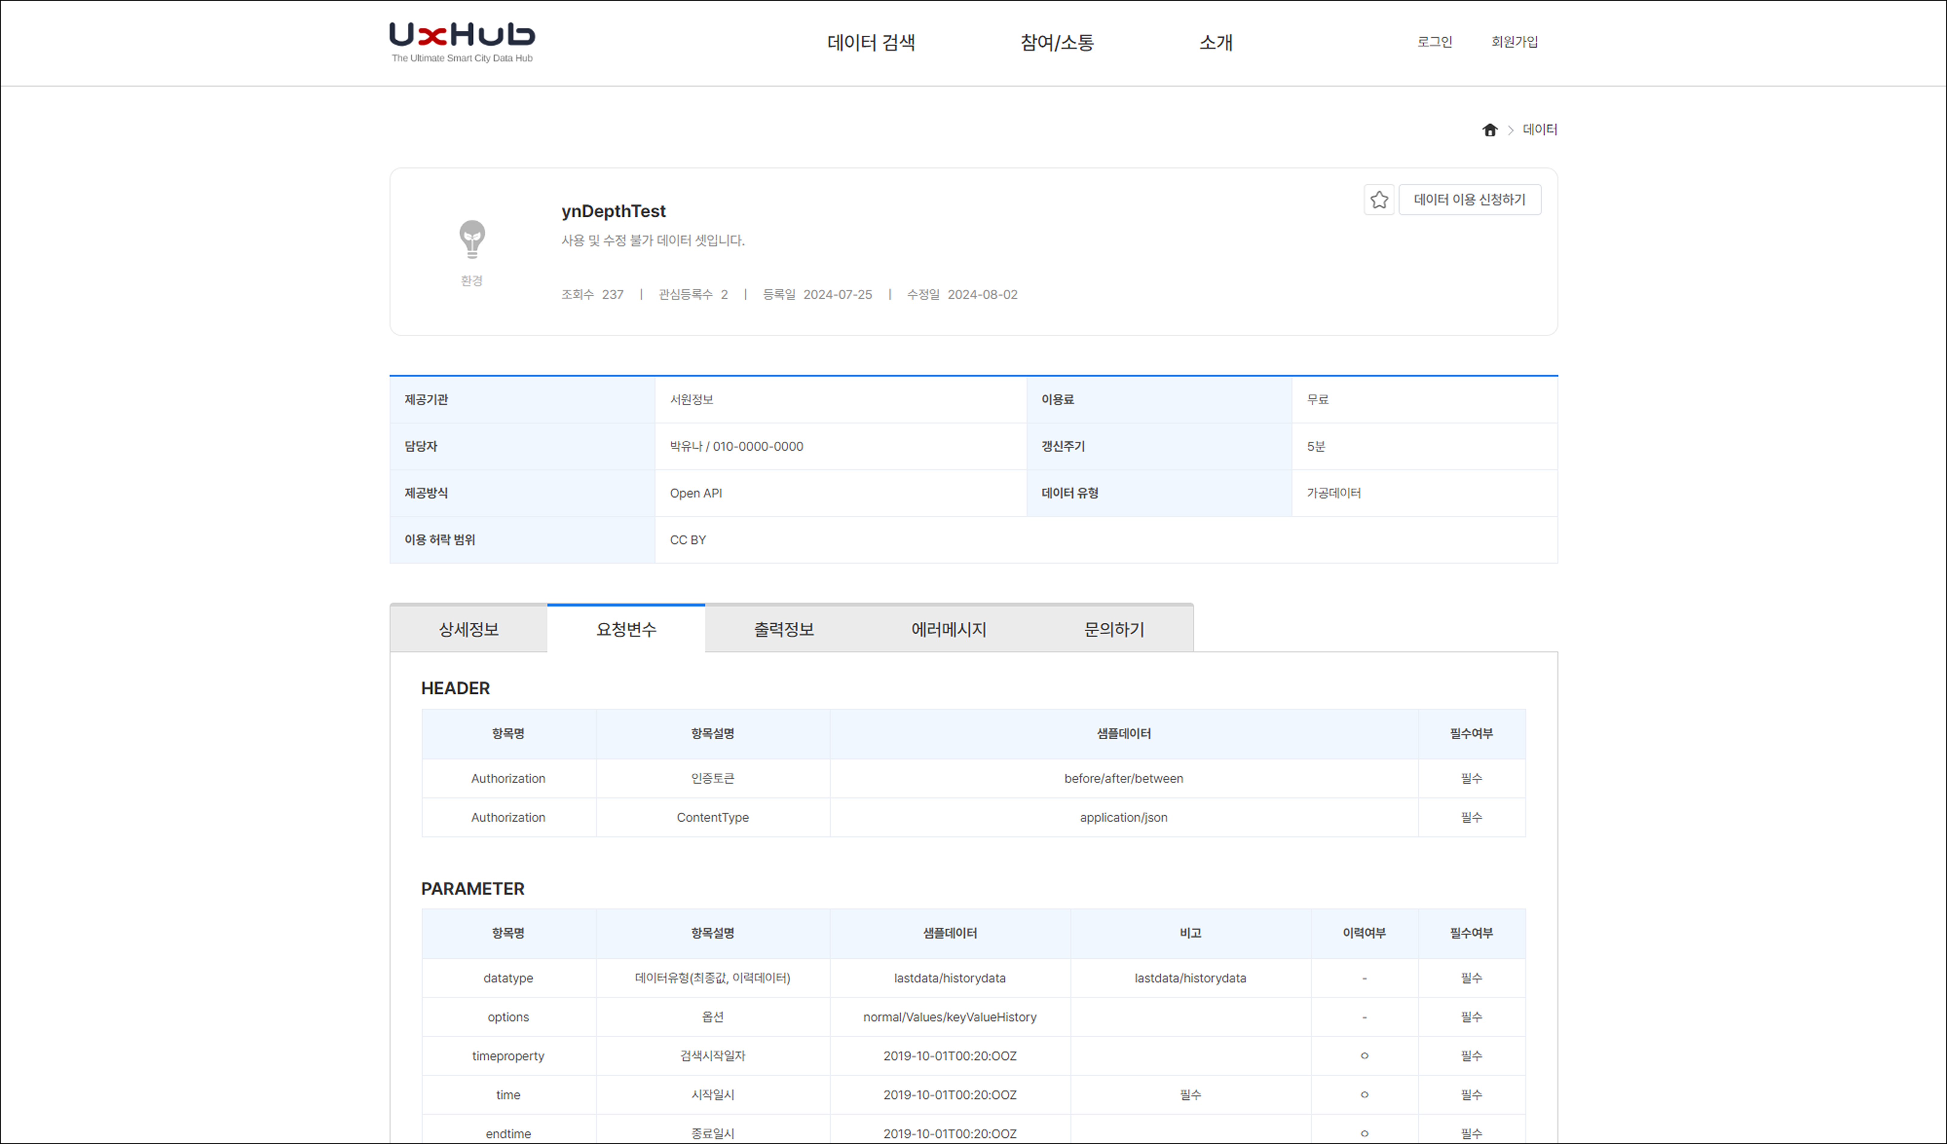Select the 요청변수 tab
Screen dimensions: 1947x1144
tap(626, 630)
